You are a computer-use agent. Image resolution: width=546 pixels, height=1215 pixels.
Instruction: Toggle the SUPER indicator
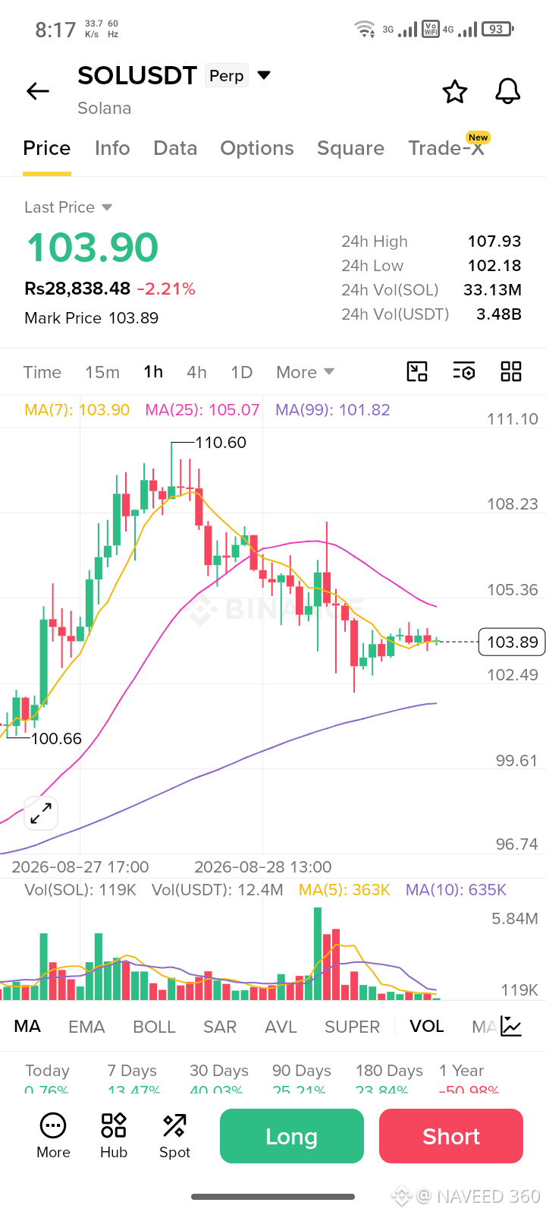pyautogui.click(x=352, y=1027)
